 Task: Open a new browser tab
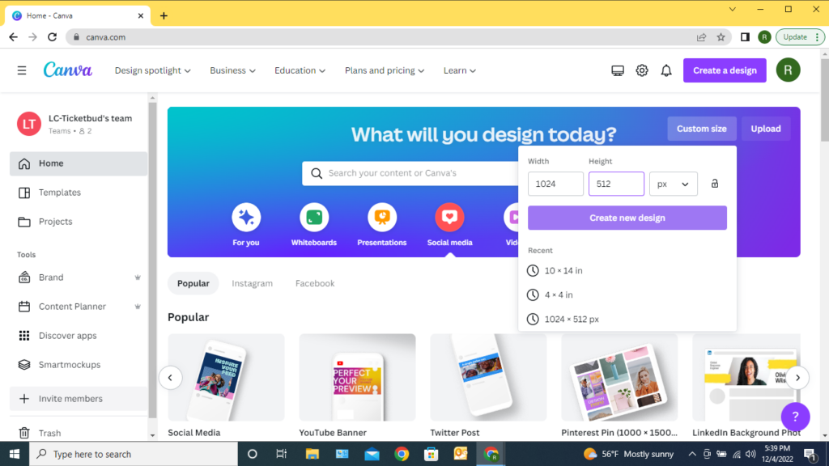[x=164, y=16]
